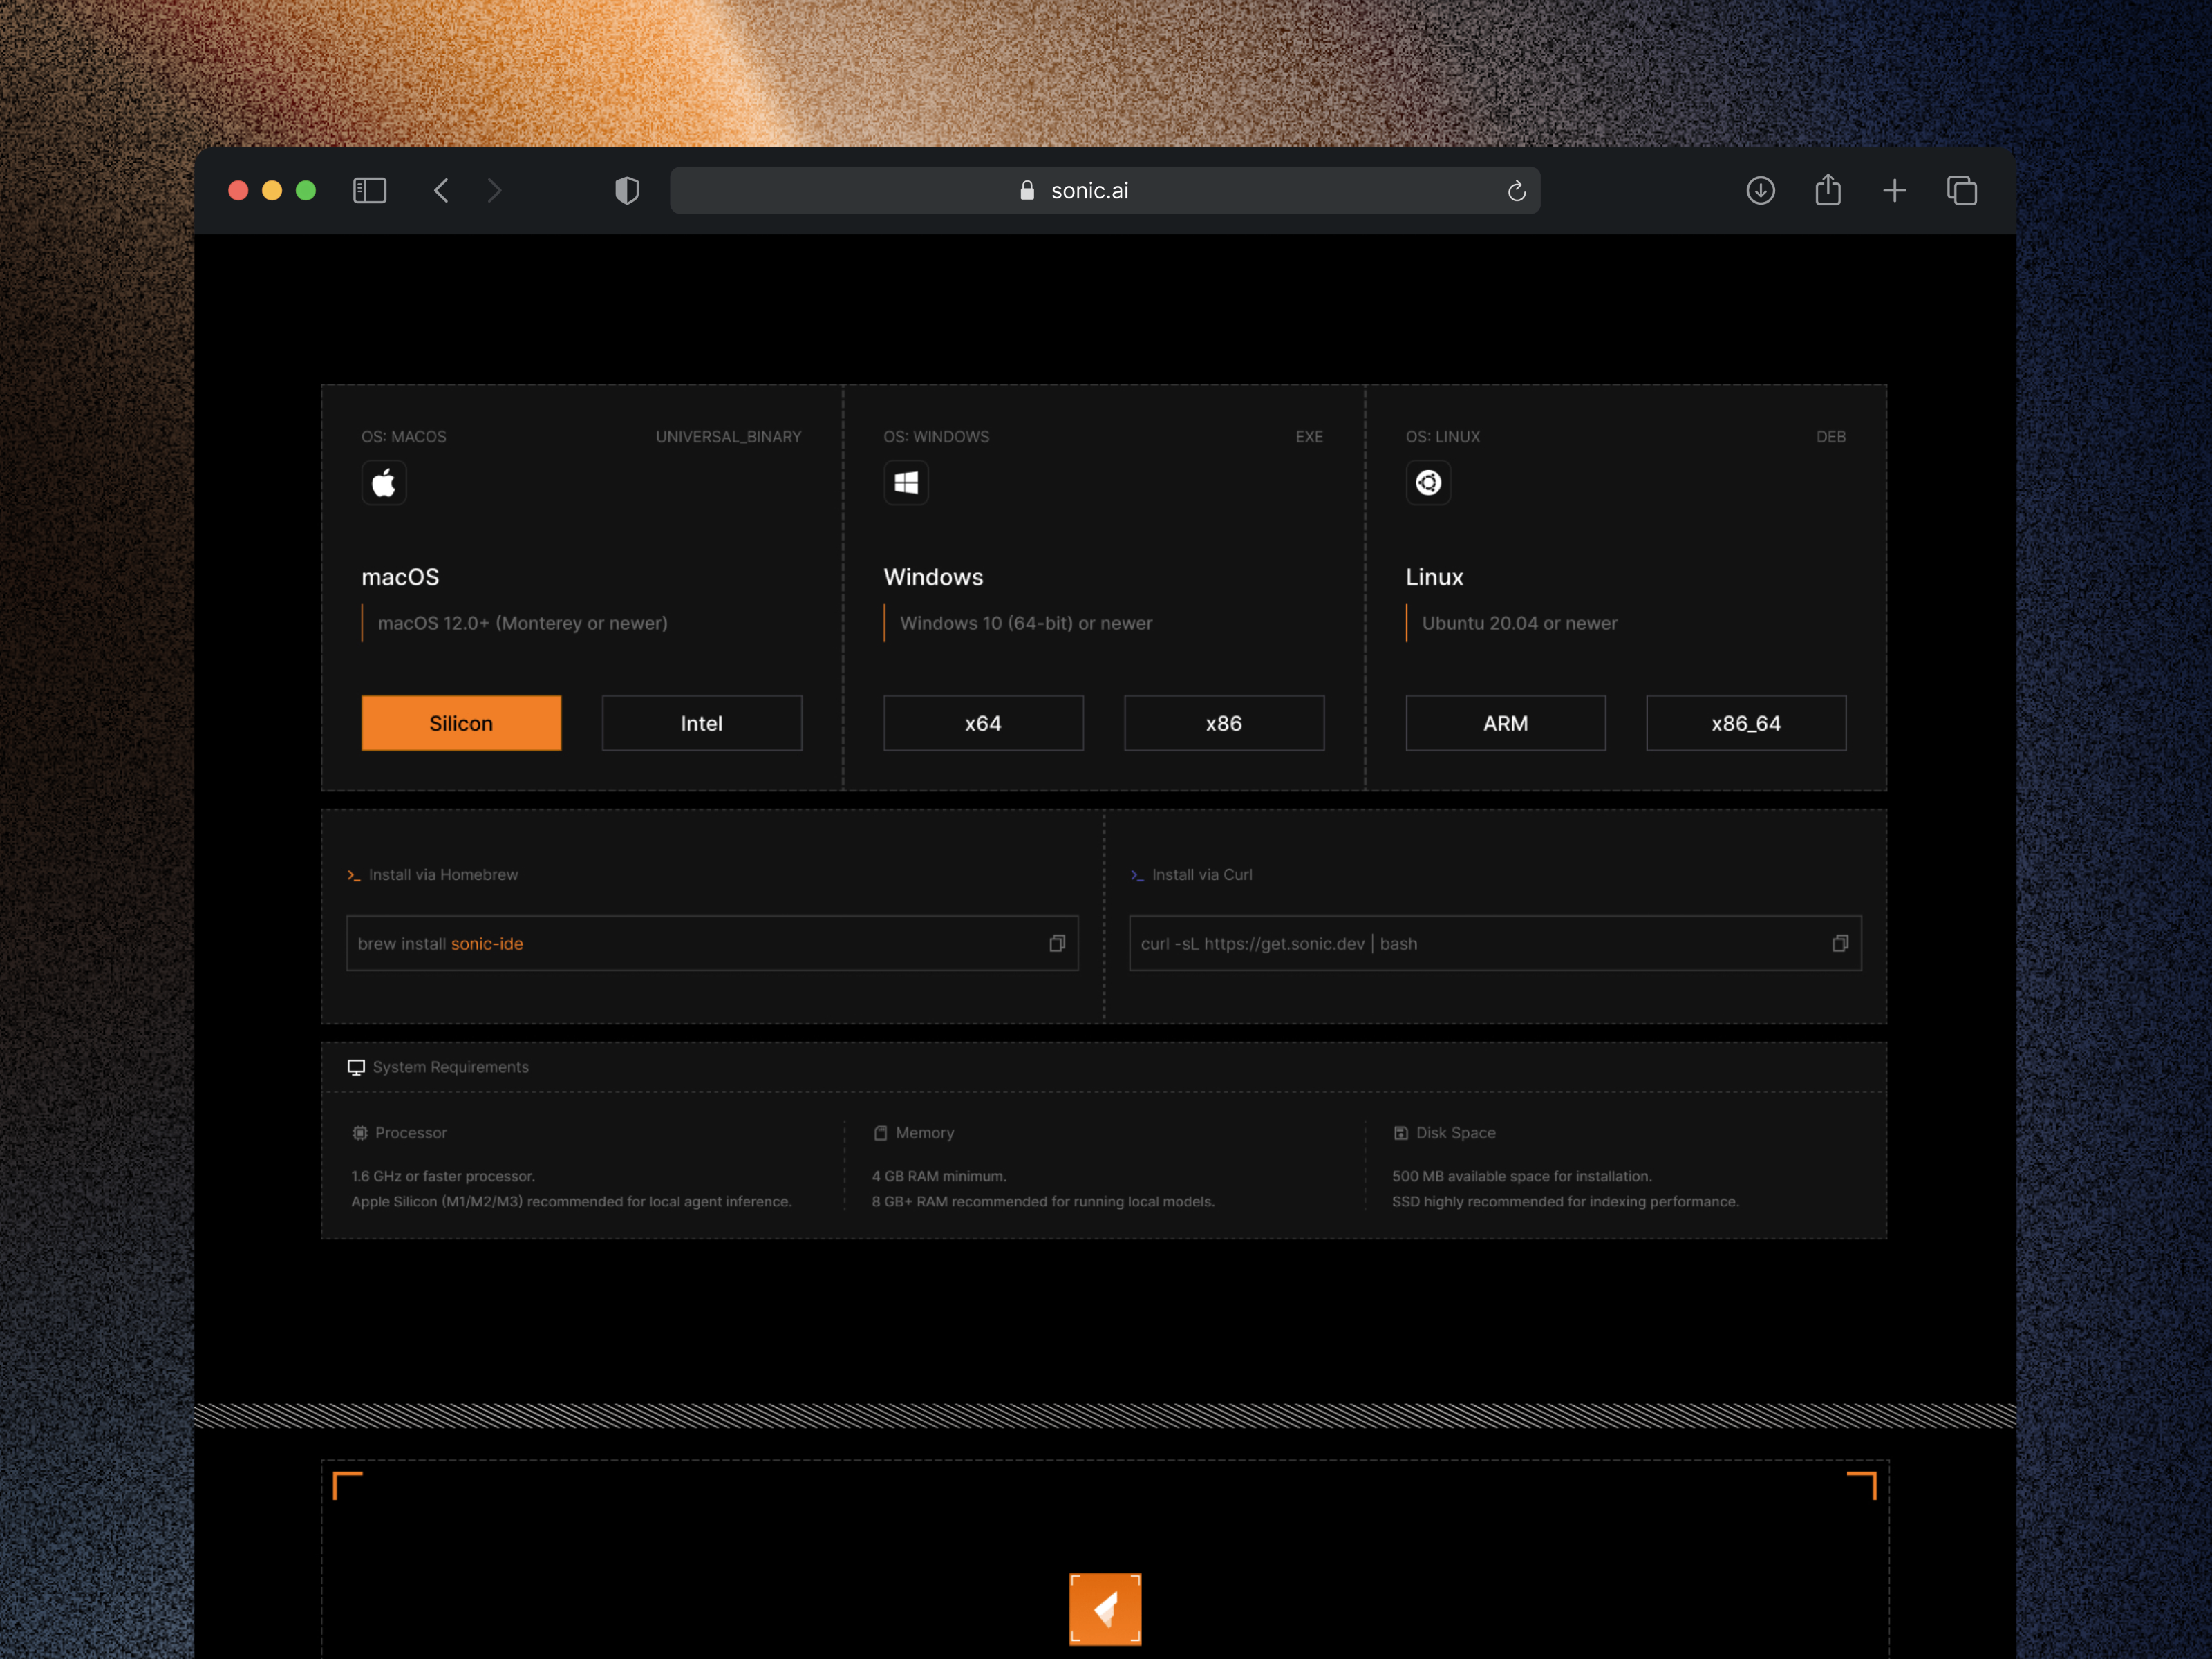Select the brew install sonic-ide command
Screen dimensions: 2212x1659
(440, 944)
